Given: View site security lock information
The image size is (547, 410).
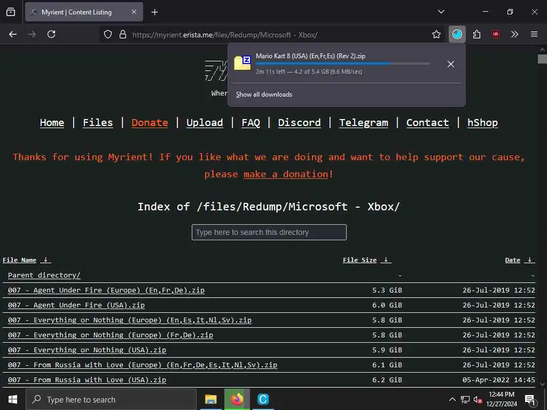Looking at the screenshot, I should coord(122,35).
